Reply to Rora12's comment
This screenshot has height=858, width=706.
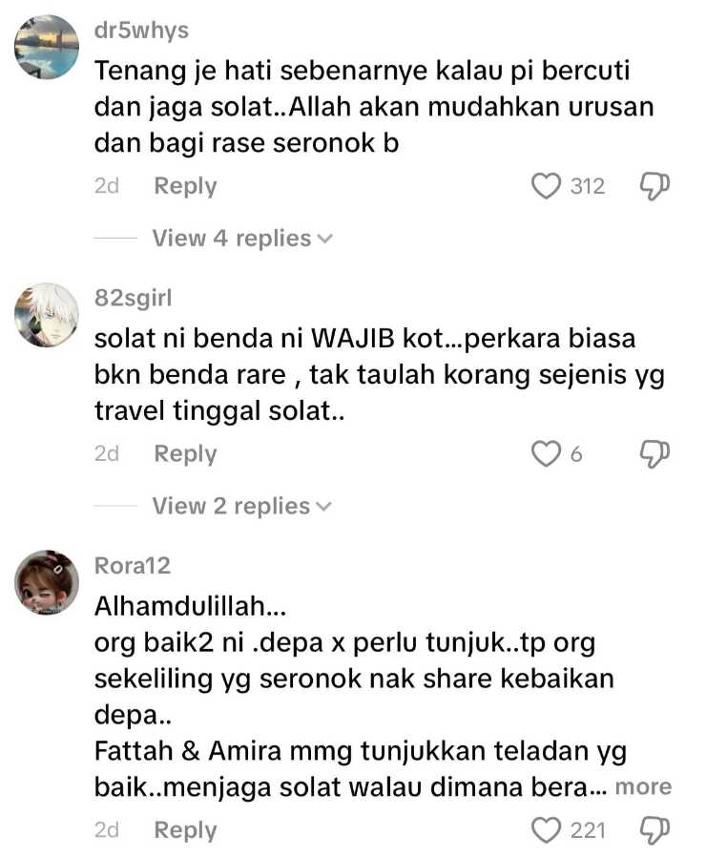coord(185,830)
